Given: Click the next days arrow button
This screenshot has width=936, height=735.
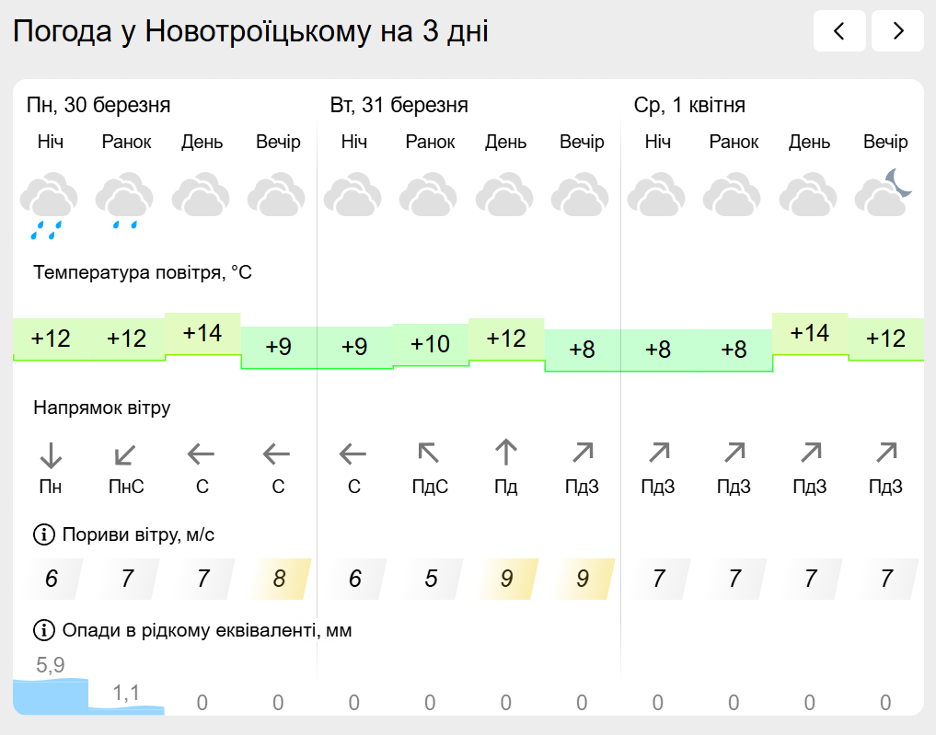Looking at the screenshot, I should coord(897,31).
